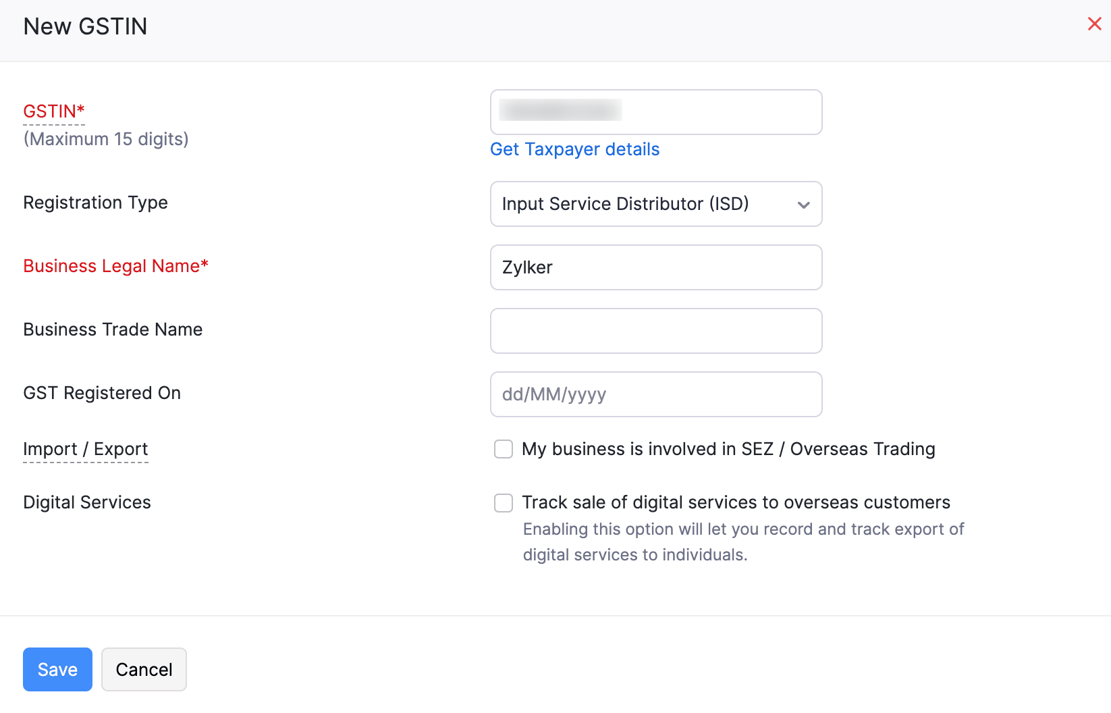Click the Import / Export label
This screenshot has width=1111, height=713.
(x=86, y=448)
